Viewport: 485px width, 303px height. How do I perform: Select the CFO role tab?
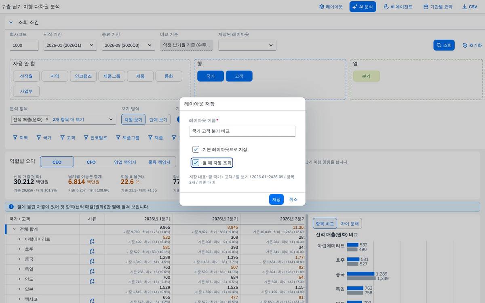[91, 162]
